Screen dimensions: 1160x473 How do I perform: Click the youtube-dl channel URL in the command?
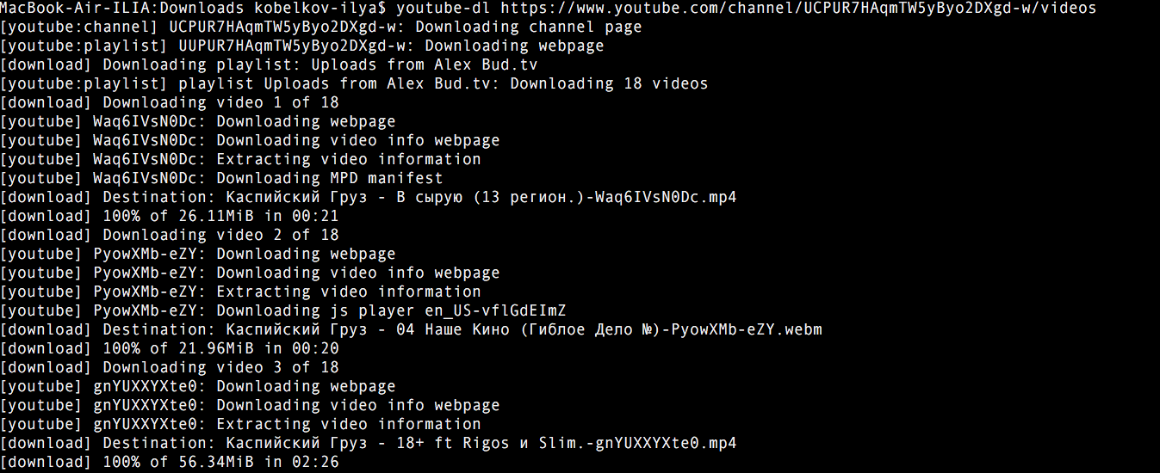(x=798, y=8)
